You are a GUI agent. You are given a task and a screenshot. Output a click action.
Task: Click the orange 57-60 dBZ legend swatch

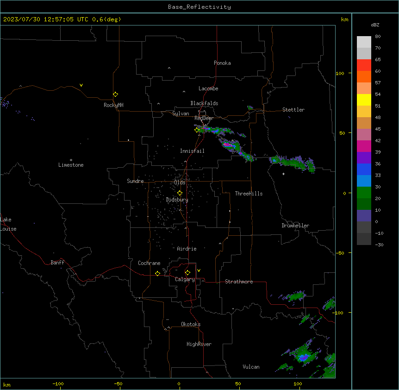coord(364,76)
